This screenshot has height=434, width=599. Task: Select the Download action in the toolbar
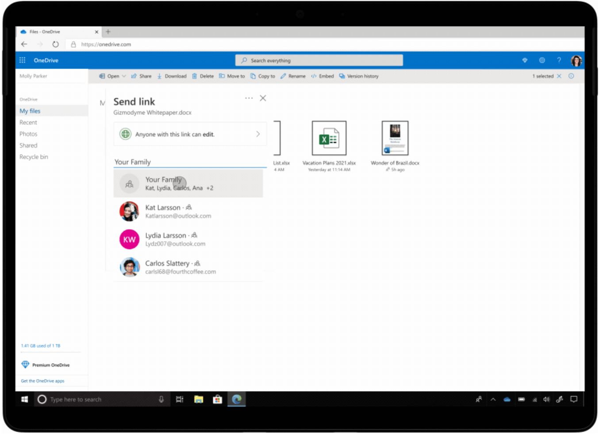(173, 76)
